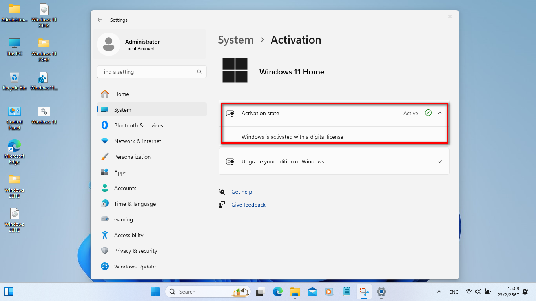This screenshot has height=301, width=536.
Task: Click the battery tray icon
Action: [x=488, y=292]
